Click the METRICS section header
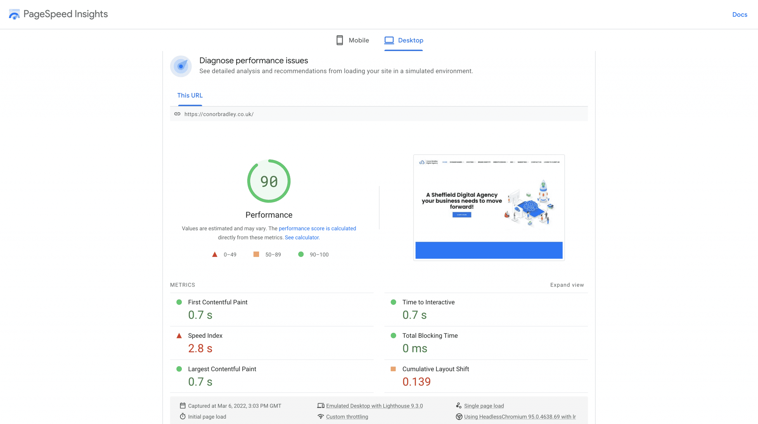This screenshot has width=758, height=424. [x=182, y=285]
